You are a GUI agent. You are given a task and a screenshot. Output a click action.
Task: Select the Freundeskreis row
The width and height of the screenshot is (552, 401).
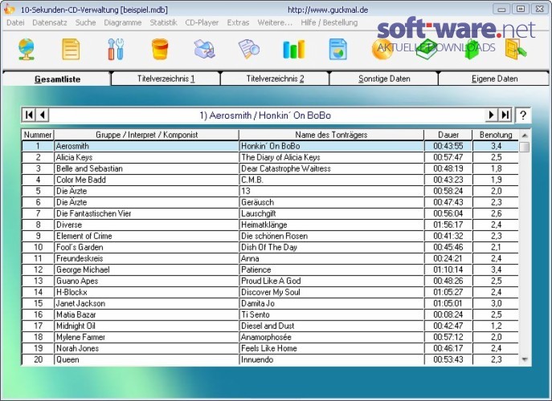270,258
